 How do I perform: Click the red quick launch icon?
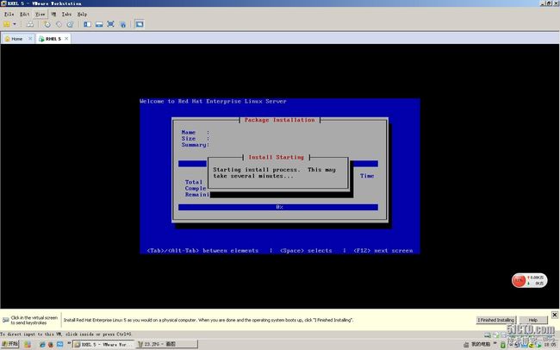pyautogui.click(x=51, y=344)
